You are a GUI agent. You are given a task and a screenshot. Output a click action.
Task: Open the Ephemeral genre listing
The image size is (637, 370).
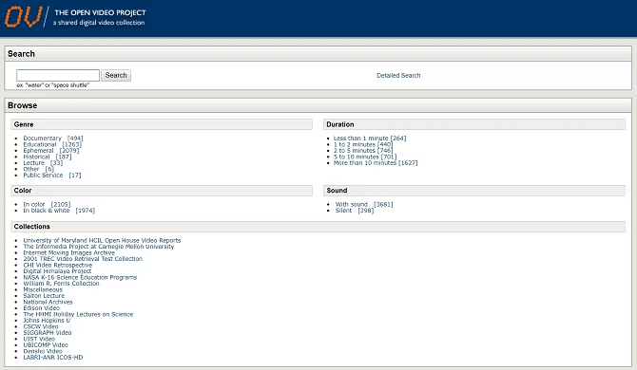tap(38, 150)
